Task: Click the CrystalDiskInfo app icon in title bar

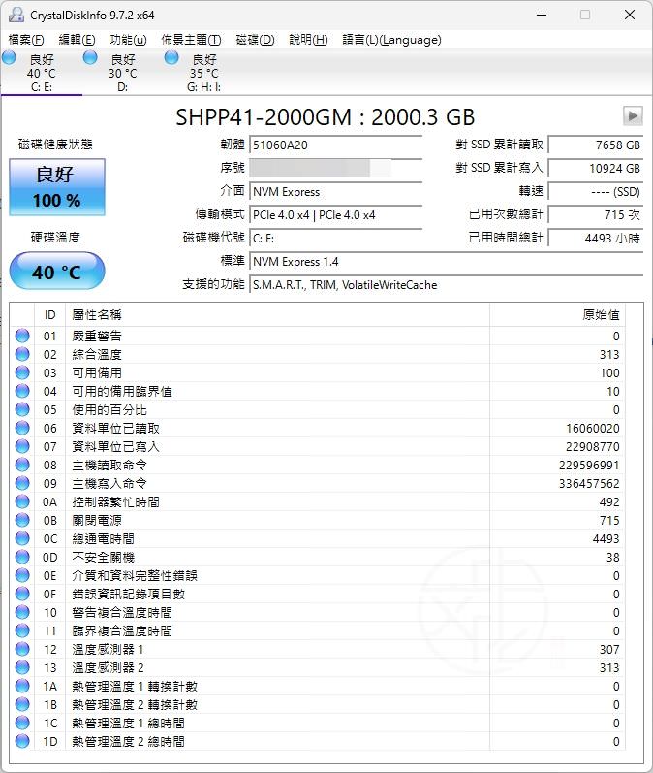Action: [x=16, y=15]
